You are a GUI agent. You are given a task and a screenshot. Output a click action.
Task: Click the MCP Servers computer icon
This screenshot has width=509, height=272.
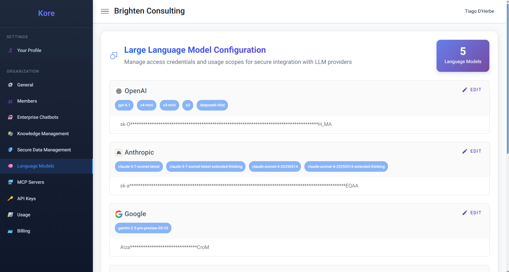pos(10,182)
